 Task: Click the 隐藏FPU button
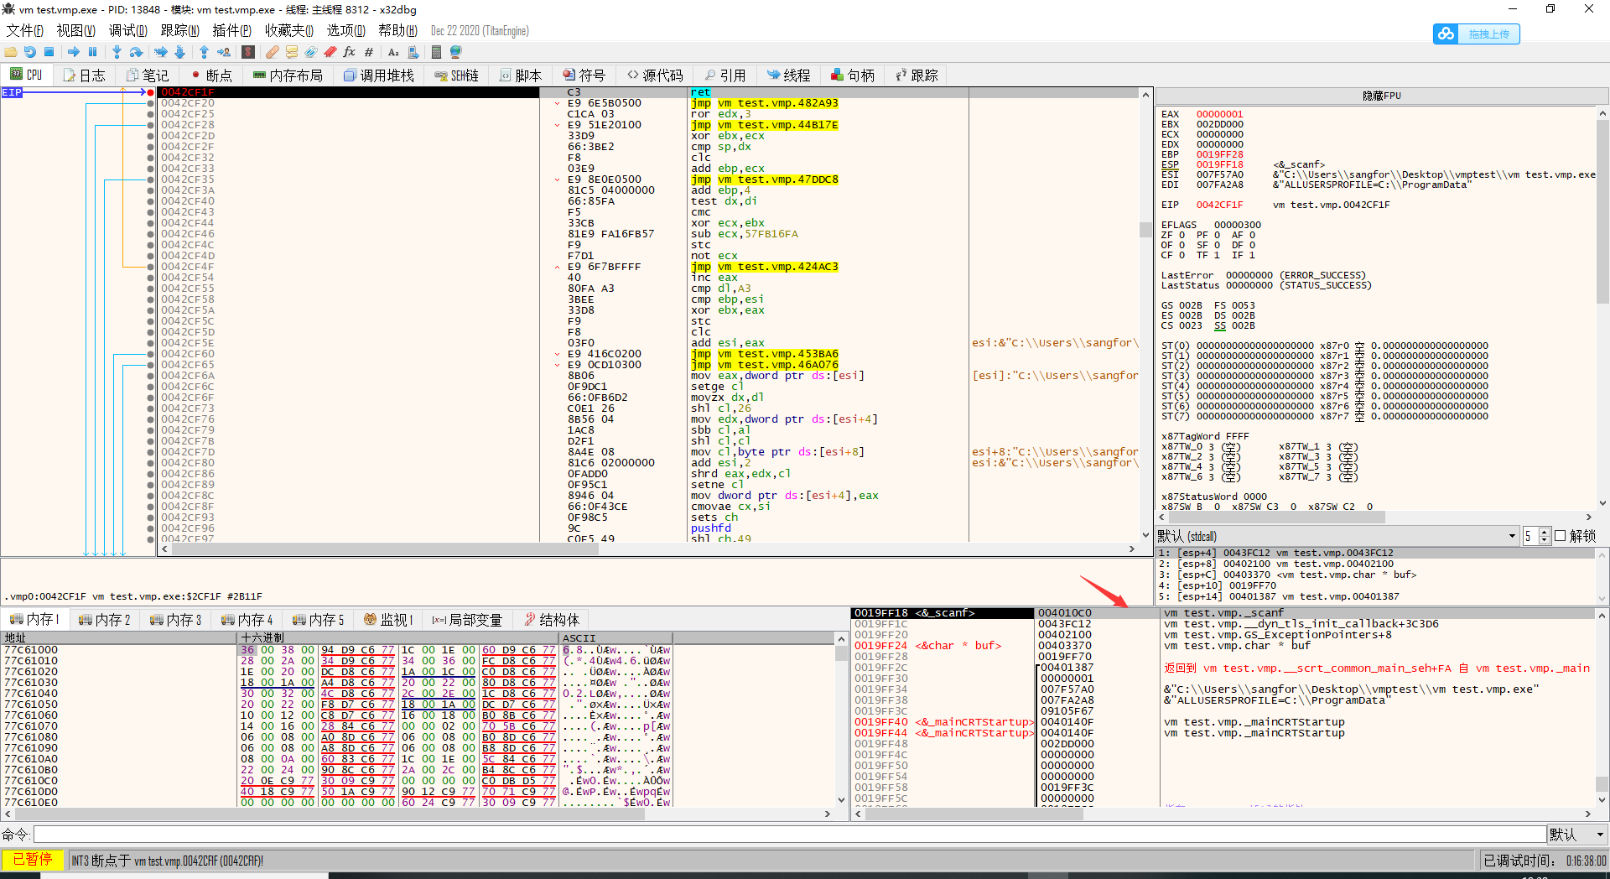coord(1381,96)
